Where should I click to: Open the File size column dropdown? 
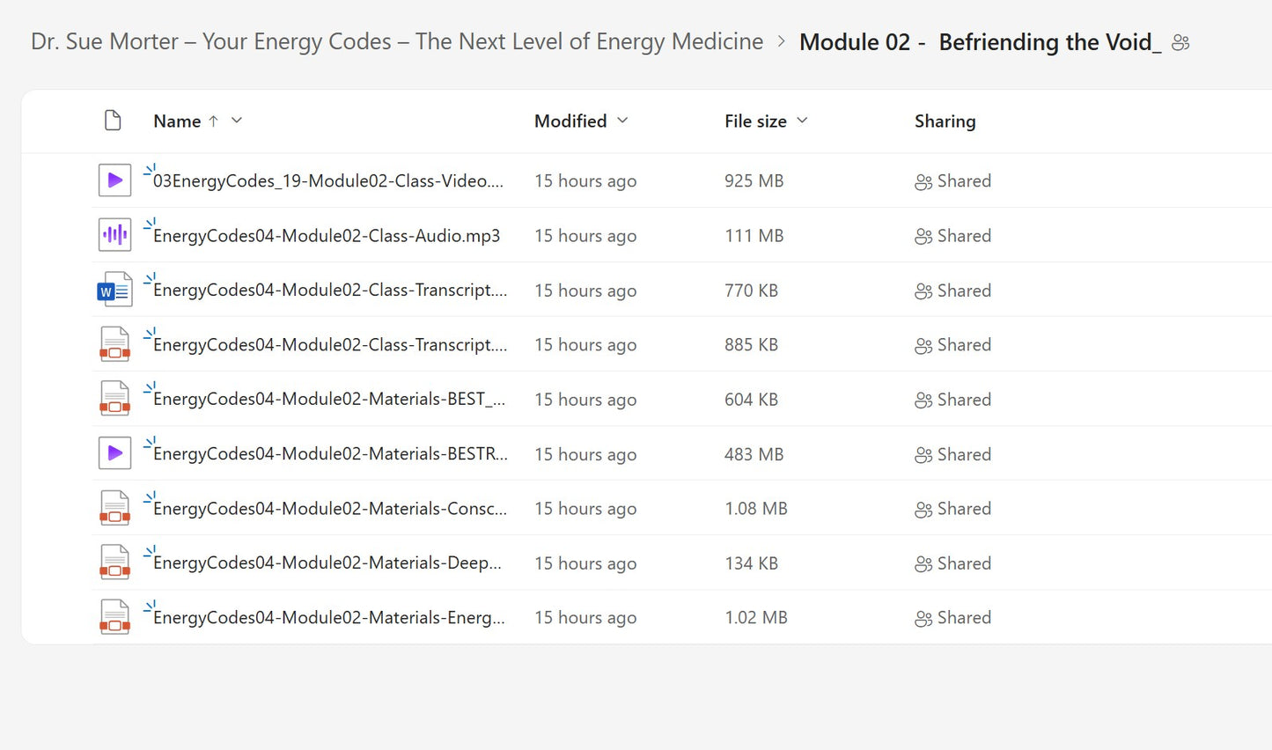point(802,121)
